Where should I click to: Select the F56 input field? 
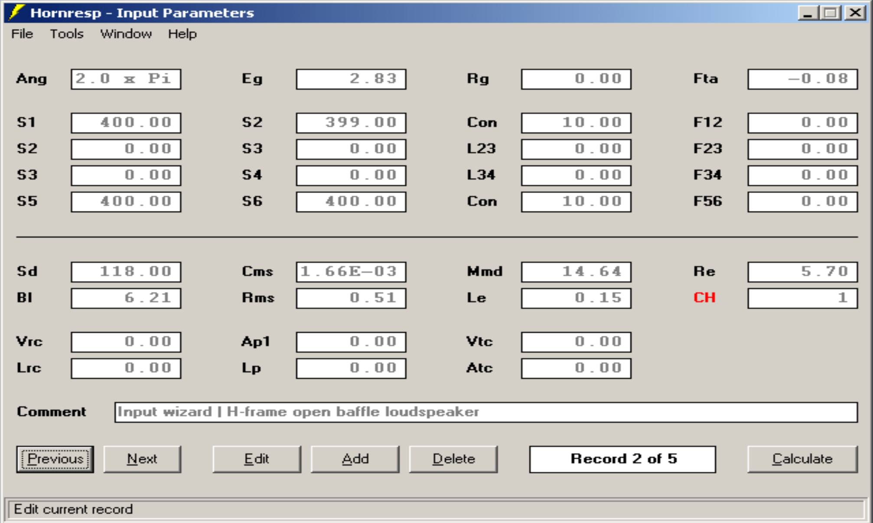point(803,202)
